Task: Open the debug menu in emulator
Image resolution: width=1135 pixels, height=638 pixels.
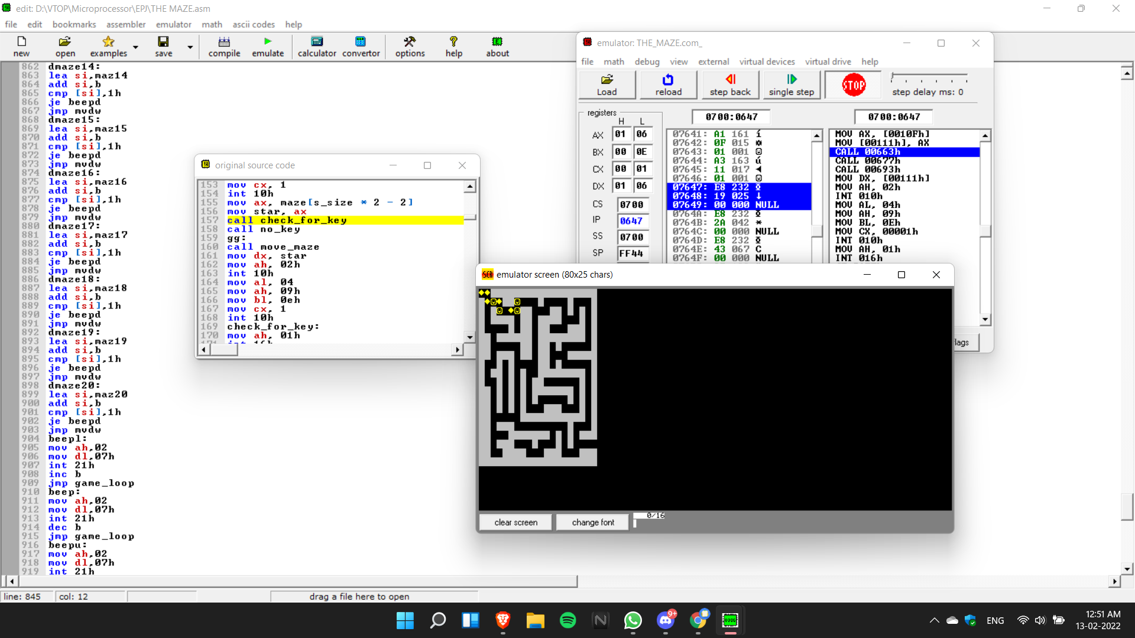Action: pyautogui.click(x=647, y=61)
